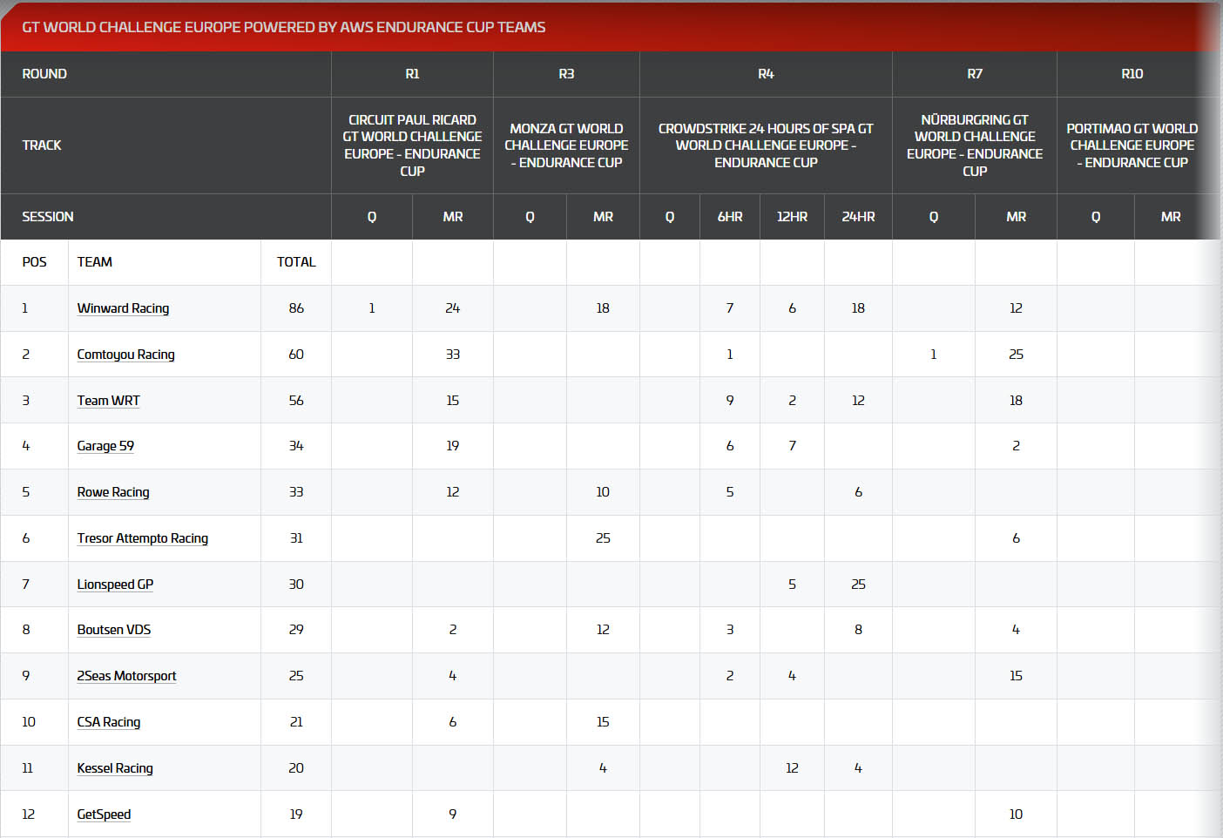The image size is (1223, 838).
Task: Click the 24HR session header
Action: pos(858,217)
